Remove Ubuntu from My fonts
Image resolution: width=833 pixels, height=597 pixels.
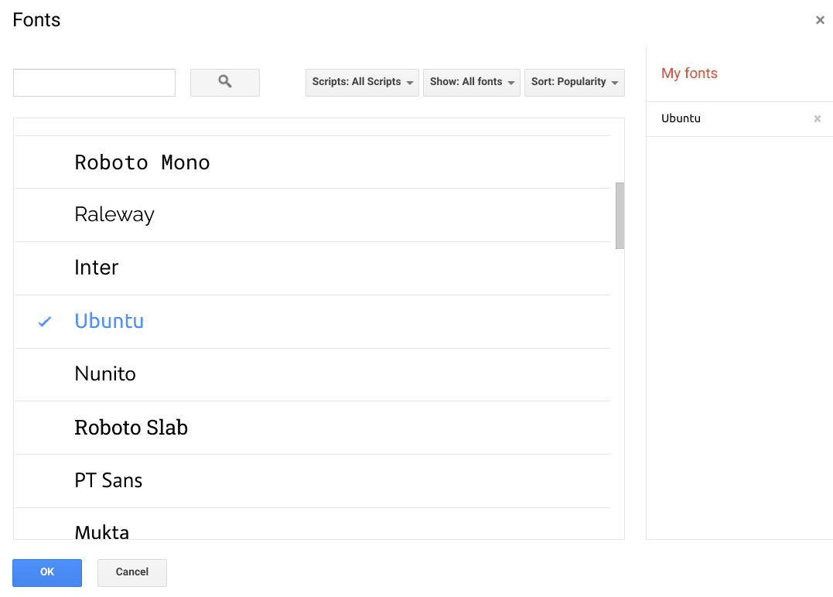(817, 119)
